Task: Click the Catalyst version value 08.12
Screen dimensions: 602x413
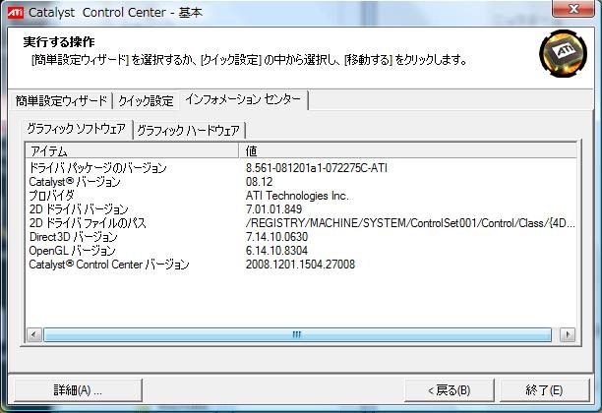Action: [259, 182]
